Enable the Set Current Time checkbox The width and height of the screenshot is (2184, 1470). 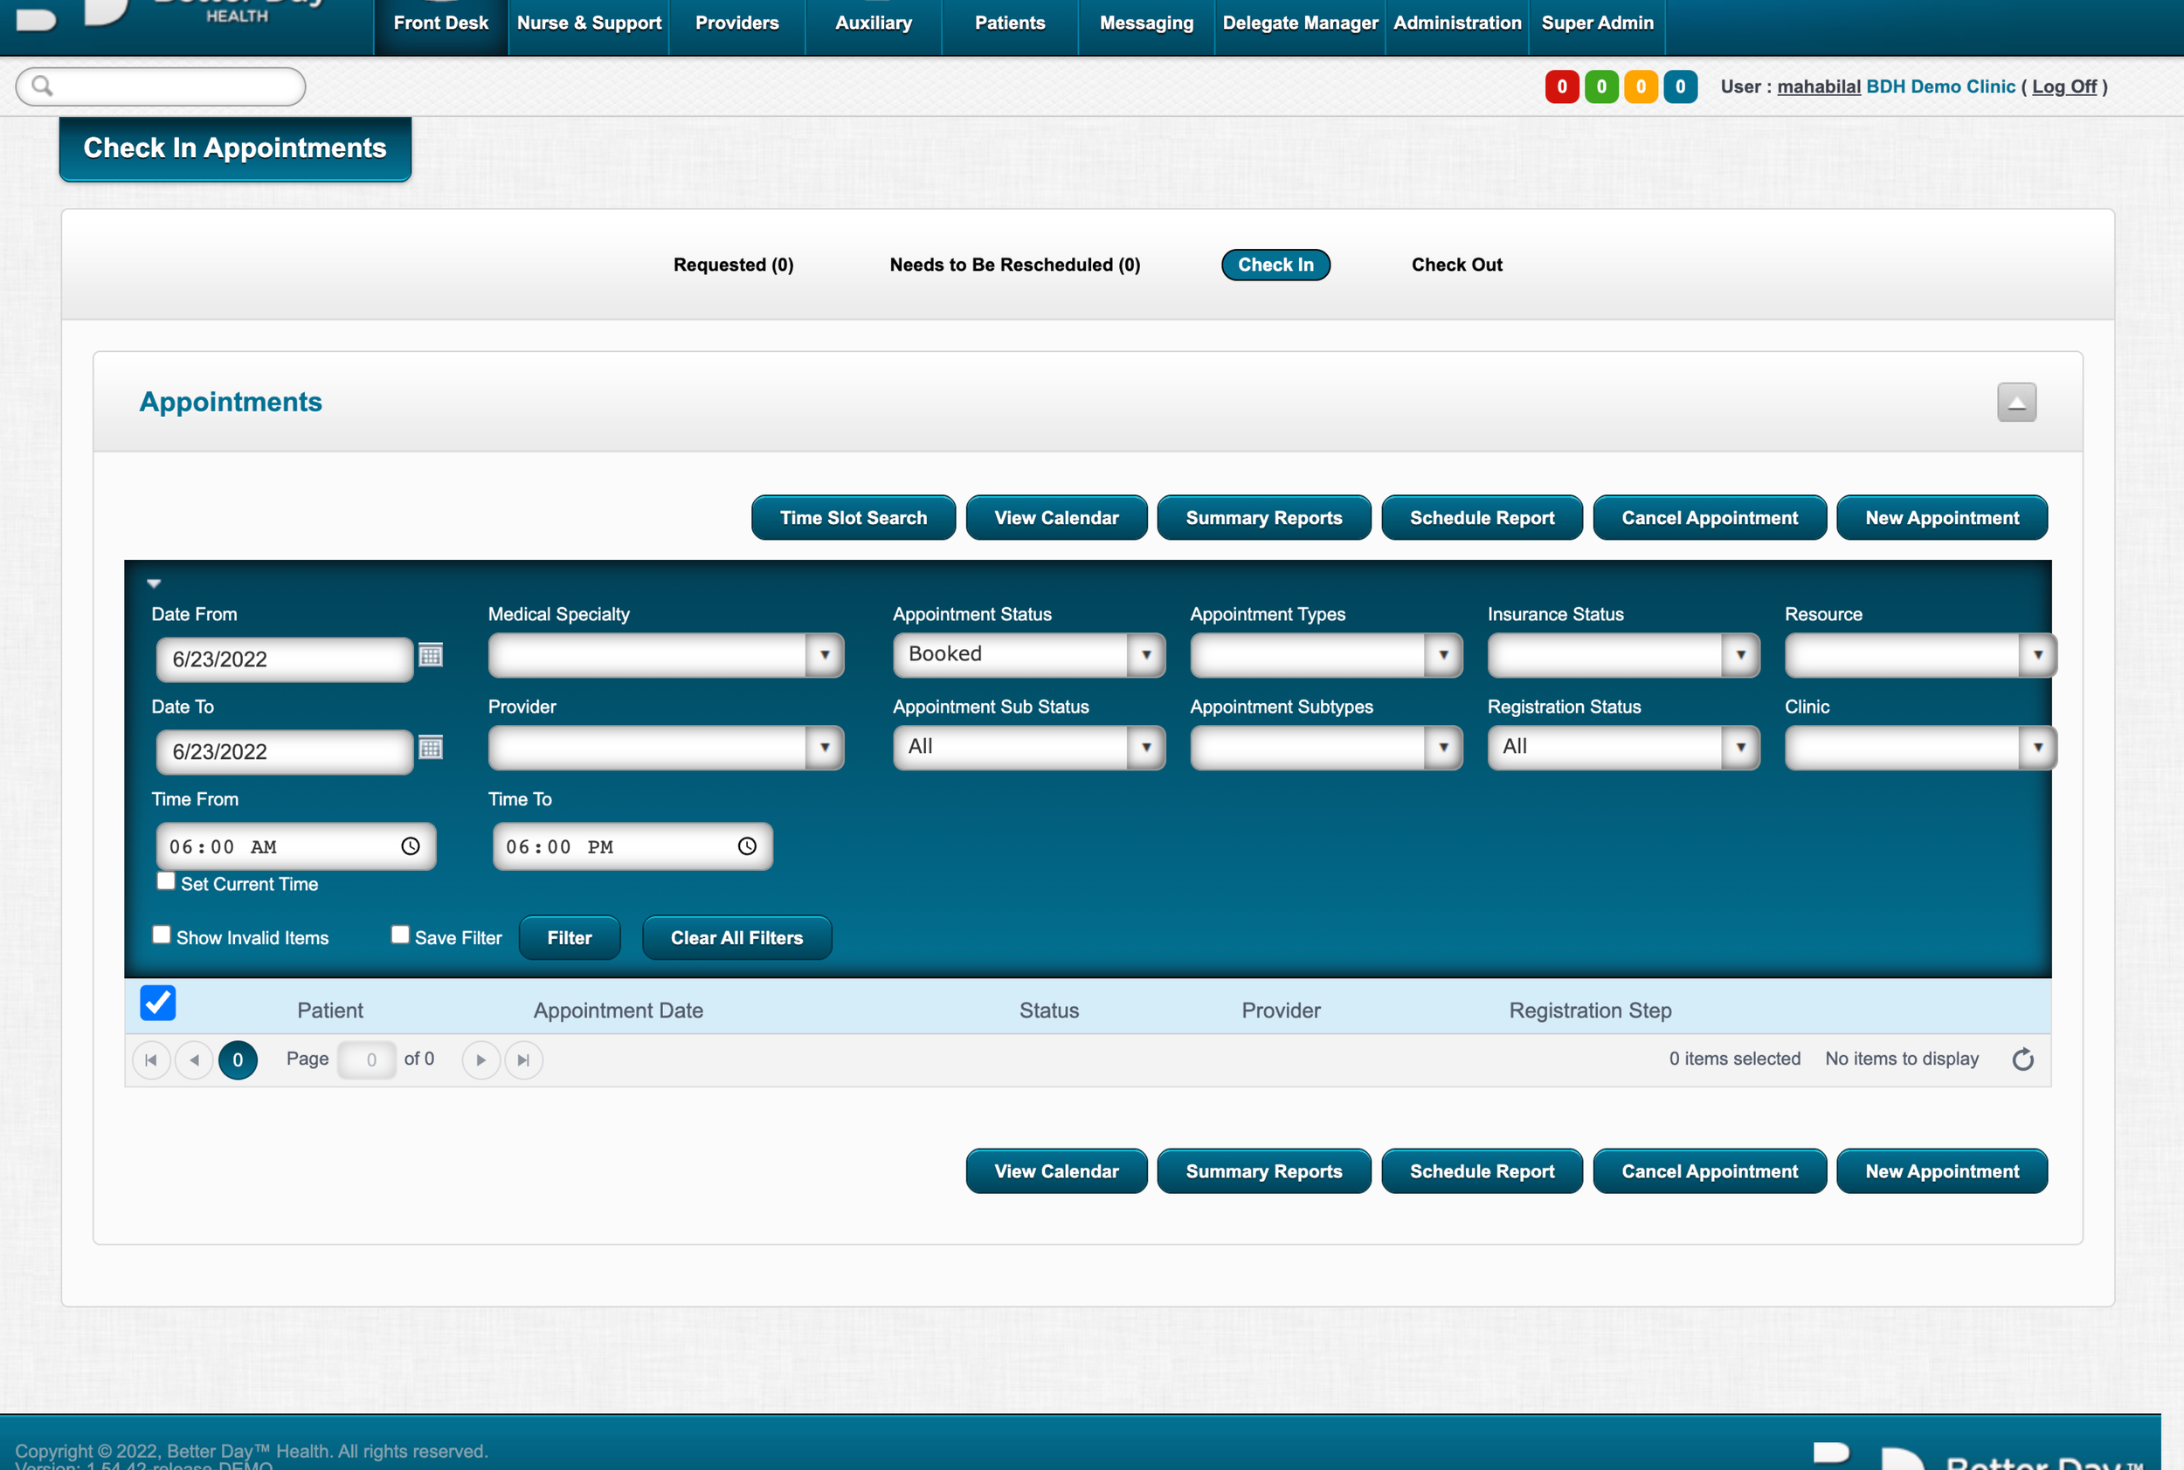click(166, 881)
